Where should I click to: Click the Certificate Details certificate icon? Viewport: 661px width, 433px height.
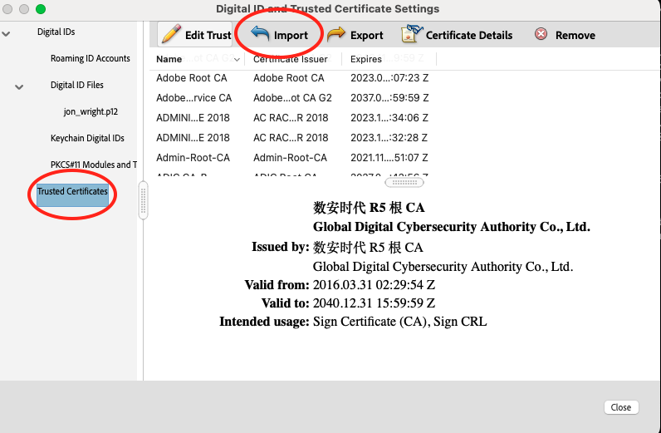tap(411, 34)
